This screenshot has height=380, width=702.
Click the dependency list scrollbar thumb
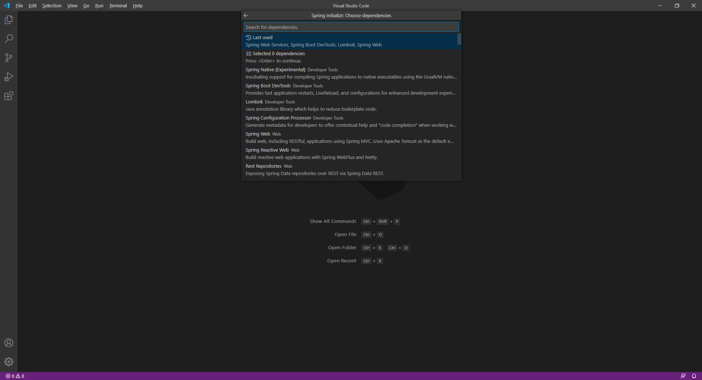459,39
